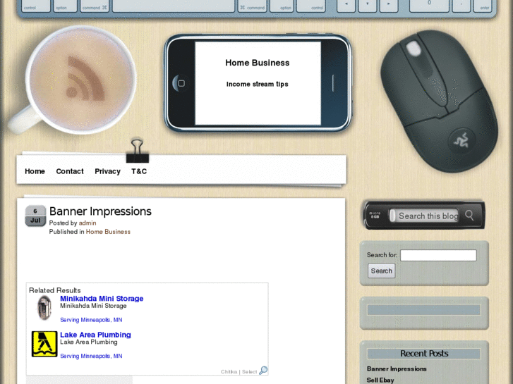
Task: Open the Privacy page
Action: [108, 171]
